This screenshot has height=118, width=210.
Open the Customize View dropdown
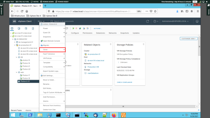189,39
